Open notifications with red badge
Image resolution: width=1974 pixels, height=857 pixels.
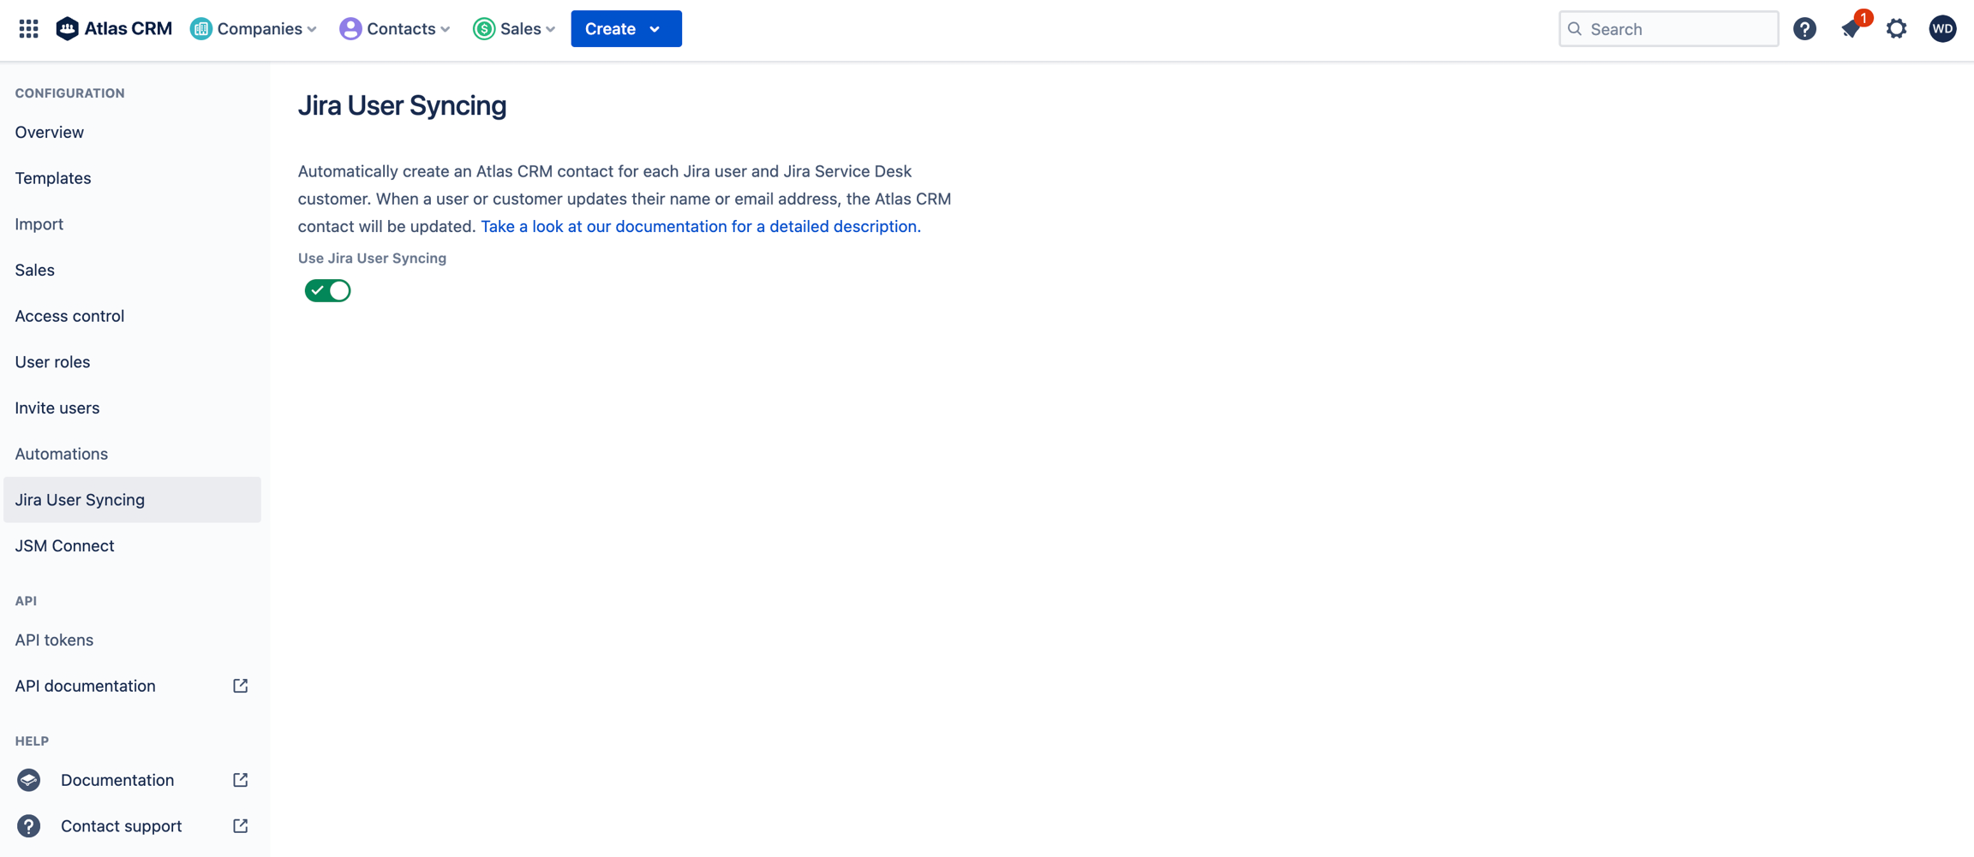1851,29
